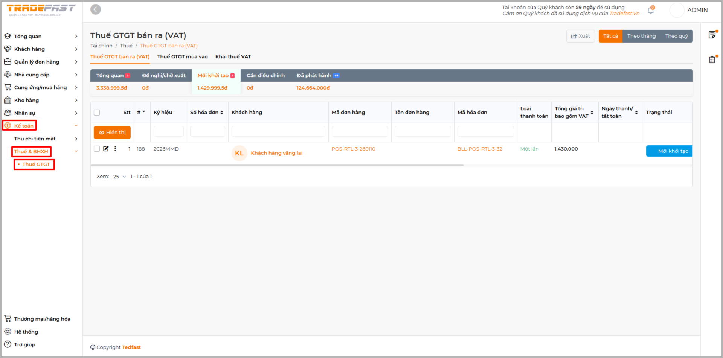Click the Xuất export button

click(580, 36)
